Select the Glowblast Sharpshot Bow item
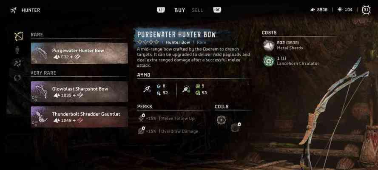The width and height of the screenshot is (378, 170). (x=80, y=91)
